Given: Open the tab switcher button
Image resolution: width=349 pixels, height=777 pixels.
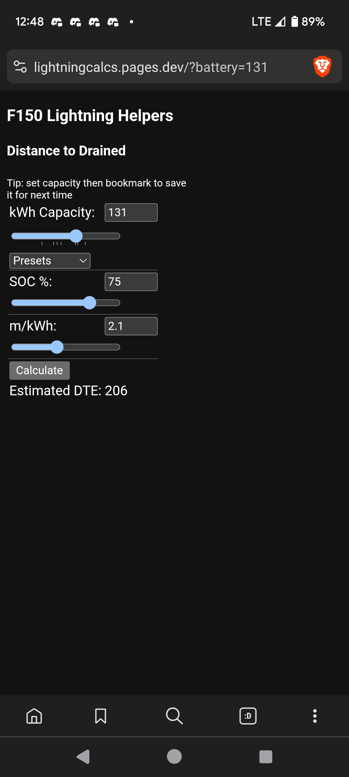Looking at the screenshot, I should coord(248,716).
